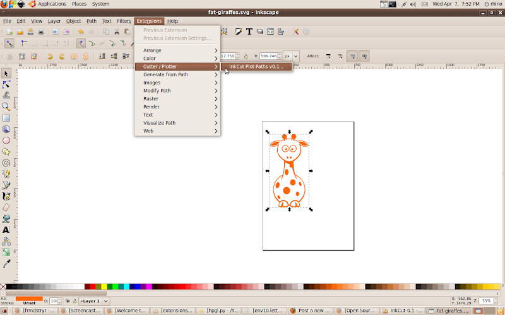The width and height of the screenshot is (505, 315).
Task: Open Inkscape Preferences tools icon
Action: [295, 31]
